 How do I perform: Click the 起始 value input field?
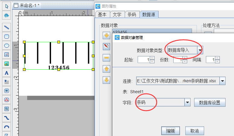tap(144, 60)
